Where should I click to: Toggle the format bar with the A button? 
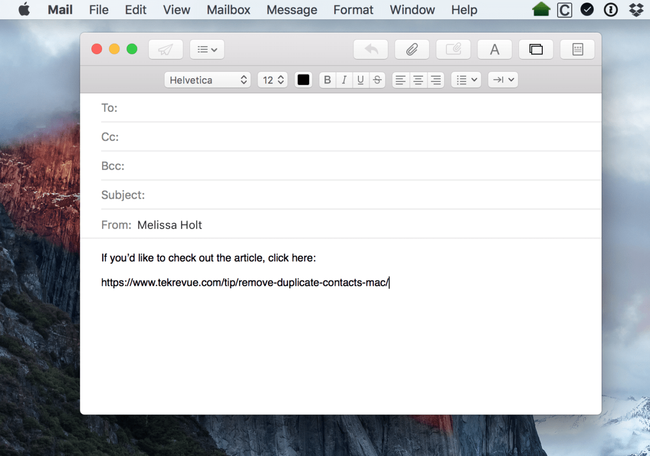[x=495, y=49]
